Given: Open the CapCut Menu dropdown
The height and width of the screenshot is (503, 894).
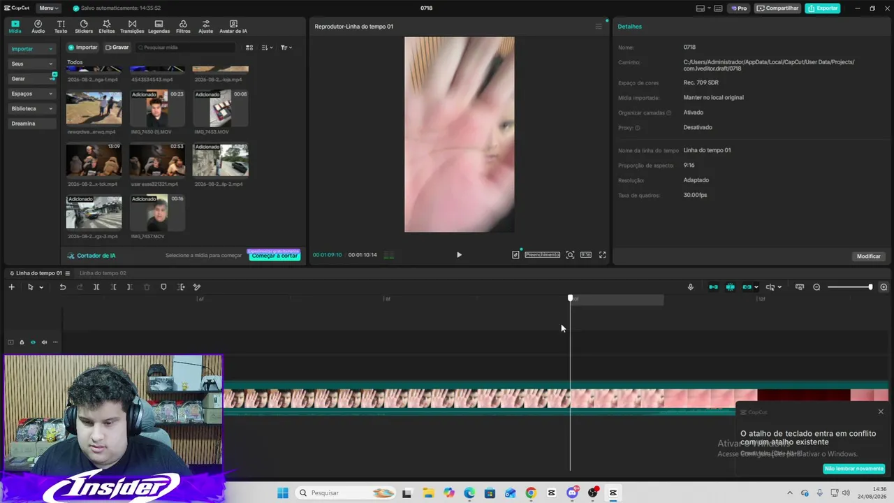Looking at the screenshot, I should pyautogui.click(x=48, y=8).
